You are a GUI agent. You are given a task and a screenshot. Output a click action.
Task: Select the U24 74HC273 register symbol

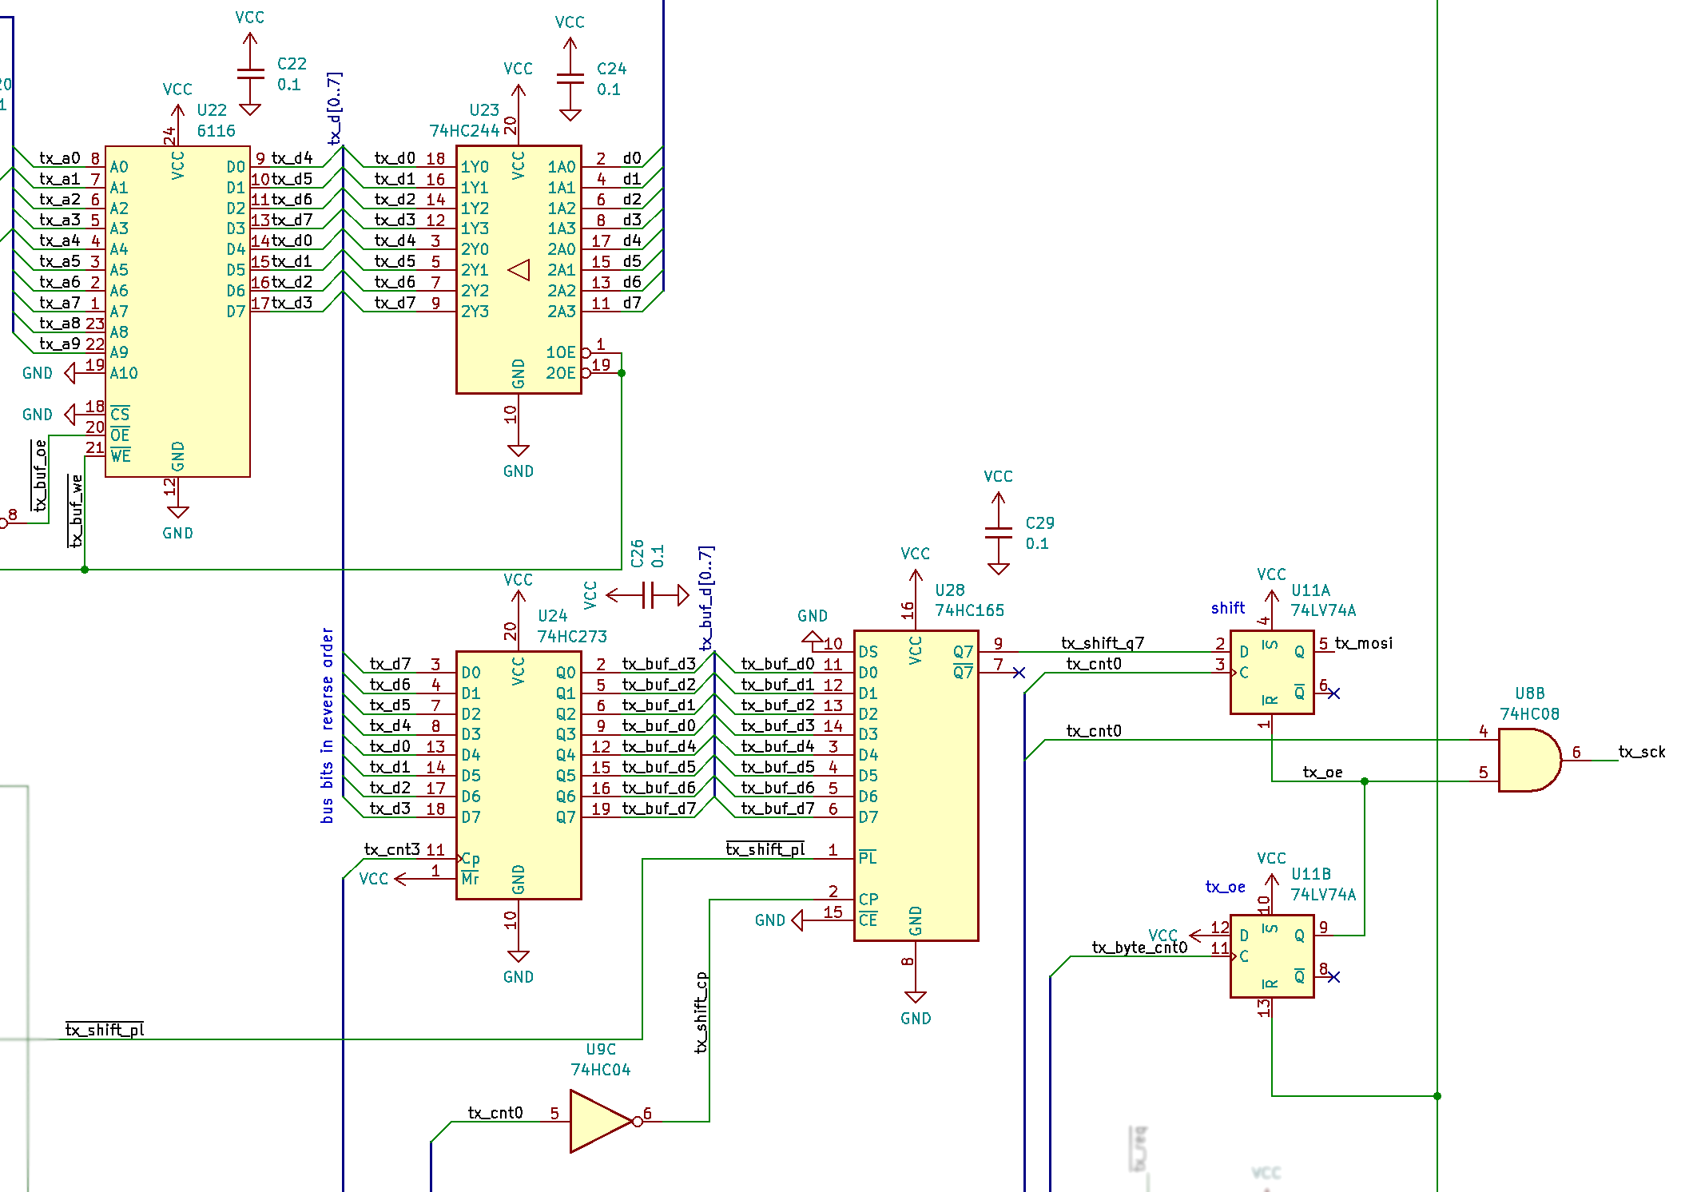(x=519, y=775)
